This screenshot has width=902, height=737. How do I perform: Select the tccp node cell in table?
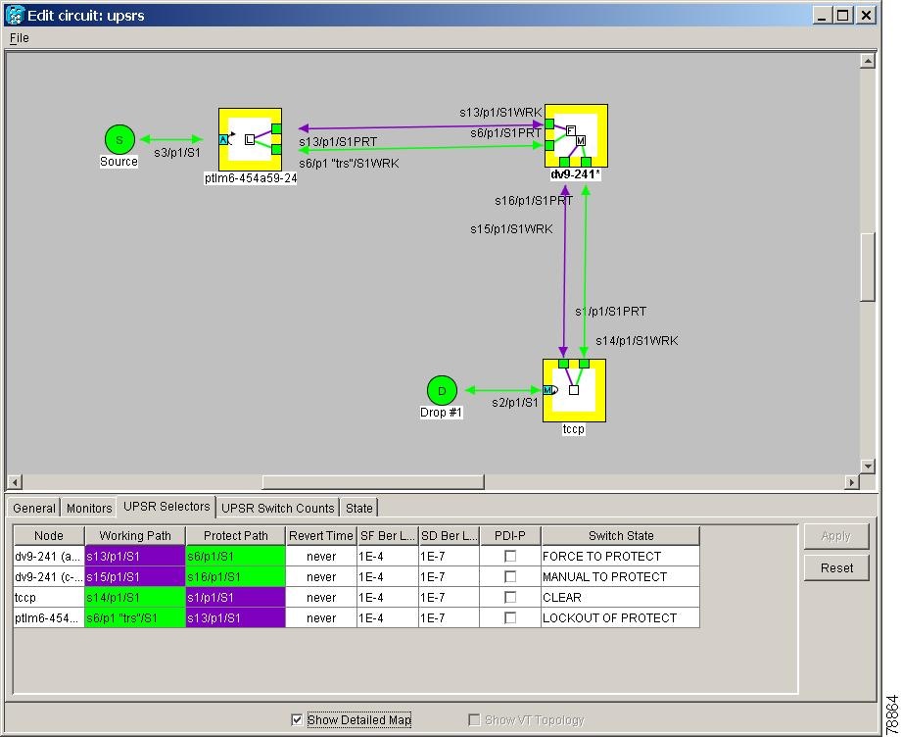pos(49,598)
